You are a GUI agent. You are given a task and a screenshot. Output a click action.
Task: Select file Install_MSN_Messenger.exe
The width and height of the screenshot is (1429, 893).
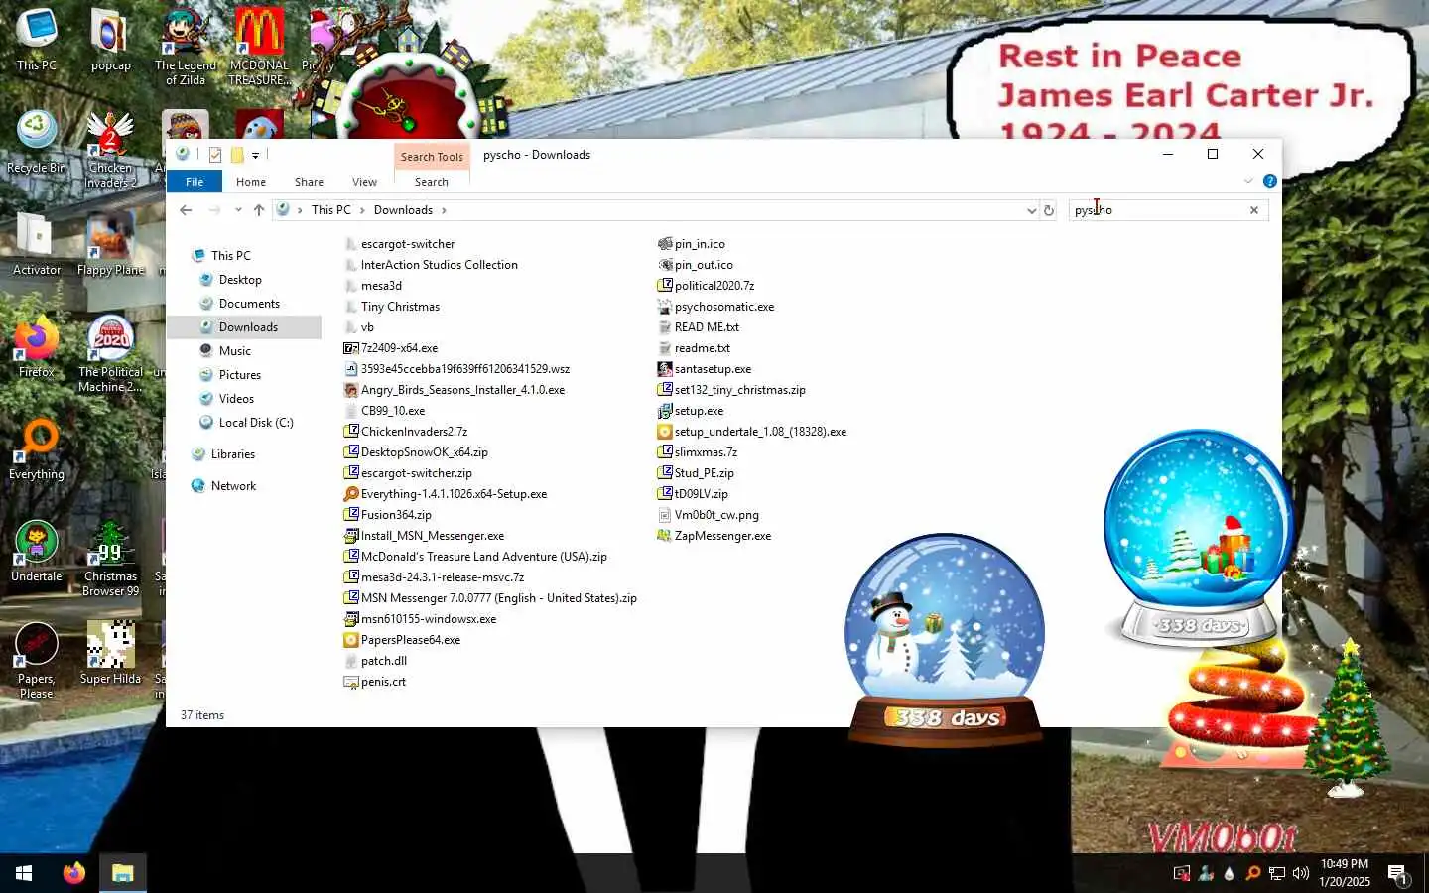tap(424, 536)
